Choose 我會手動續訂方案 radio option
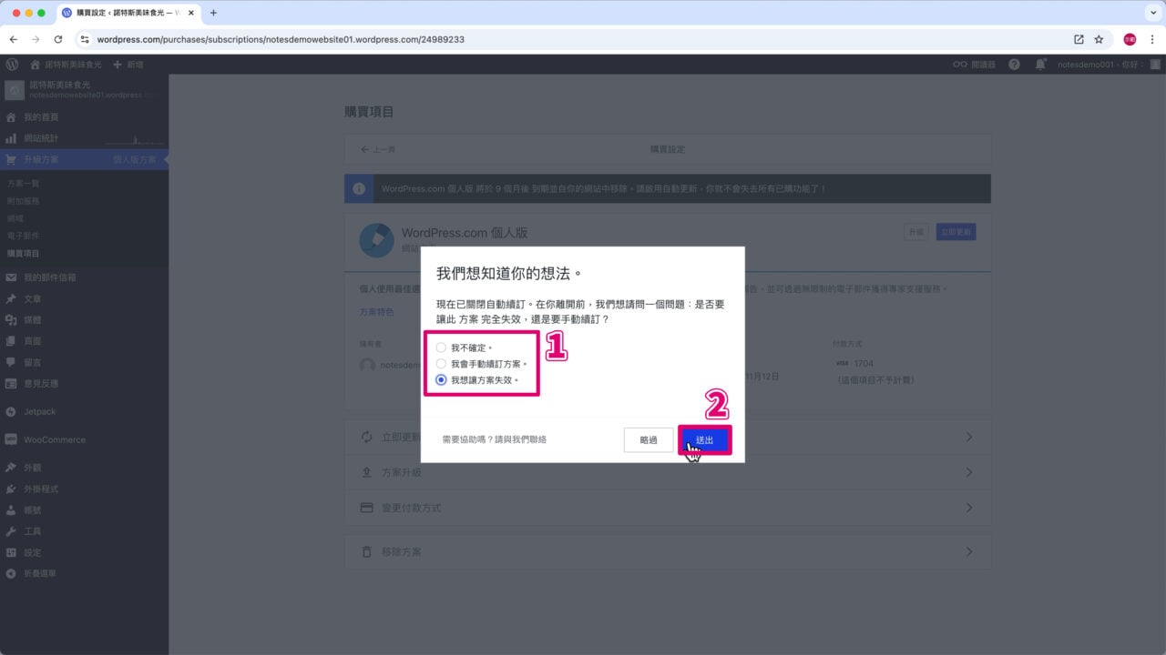This screenshot has height=655, width=1166. point(441,364)
